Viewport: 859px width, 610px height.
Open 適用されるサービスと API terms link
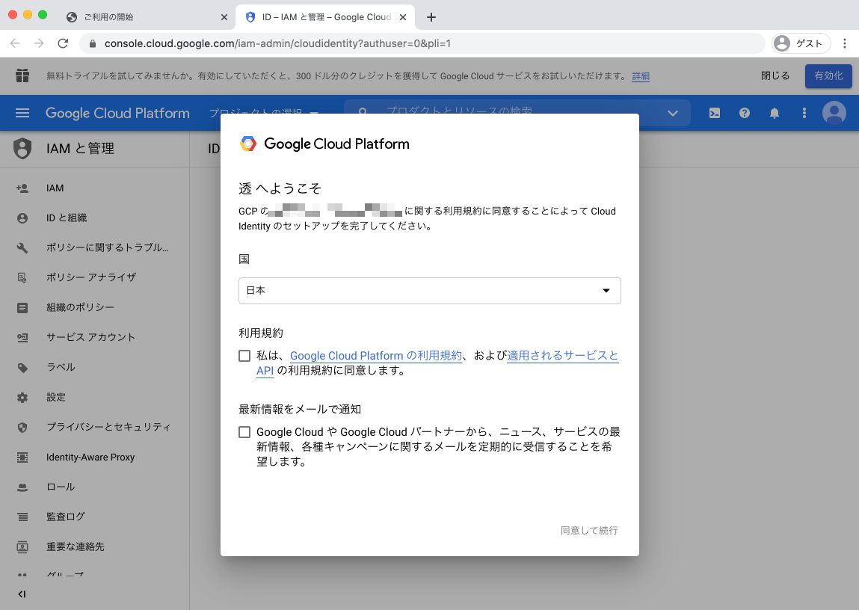[563, 356]
